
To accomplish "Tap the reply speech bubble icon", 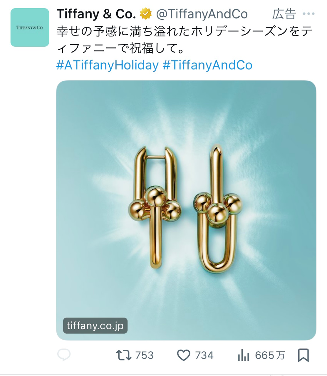I will pos(64,355).
